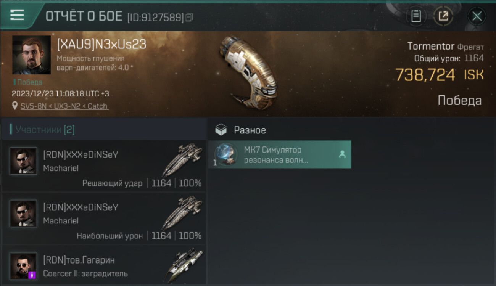Viewport: 496px width, 286px height.
Task: Select МК7 Симулятор резонанса item
Action: (x=280, y=154)
